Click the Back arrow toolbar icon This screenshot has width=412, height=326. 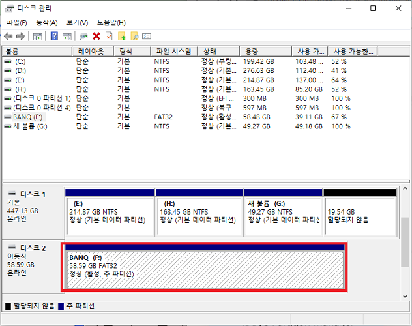(x=8, y=37)
